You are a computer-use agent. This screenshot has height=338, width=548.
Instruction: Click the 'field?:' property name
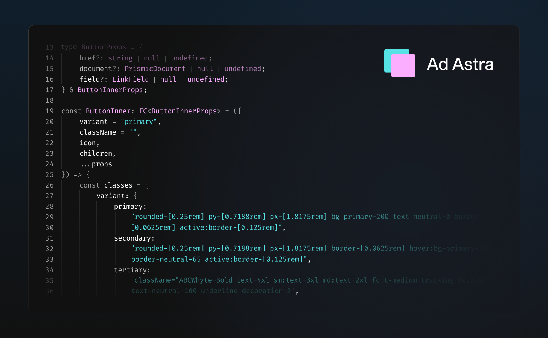(94, 79)
